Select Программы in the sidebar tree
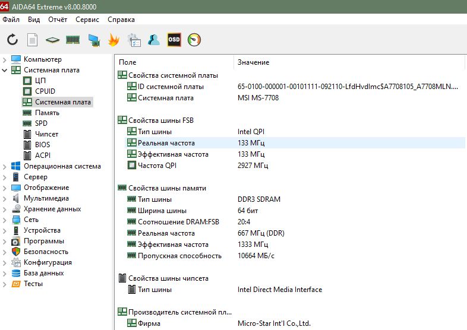The width and height of the screenshot is (467, 330). [44, 241]
